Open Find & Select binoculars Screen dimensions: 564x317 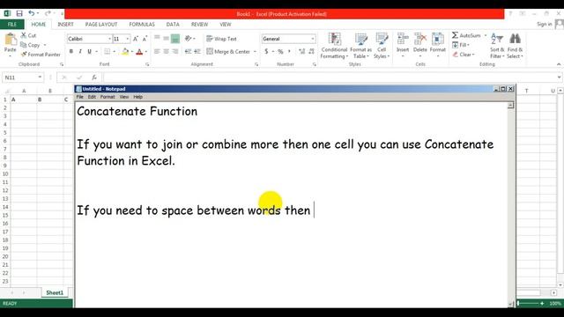point(515,46)
